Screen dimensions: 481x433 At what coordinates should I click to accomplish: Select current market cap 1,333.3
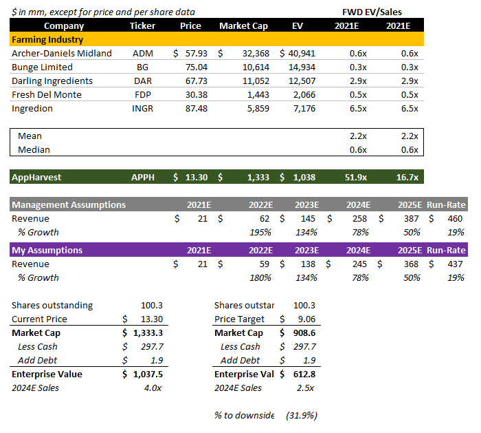coord(148,333)
